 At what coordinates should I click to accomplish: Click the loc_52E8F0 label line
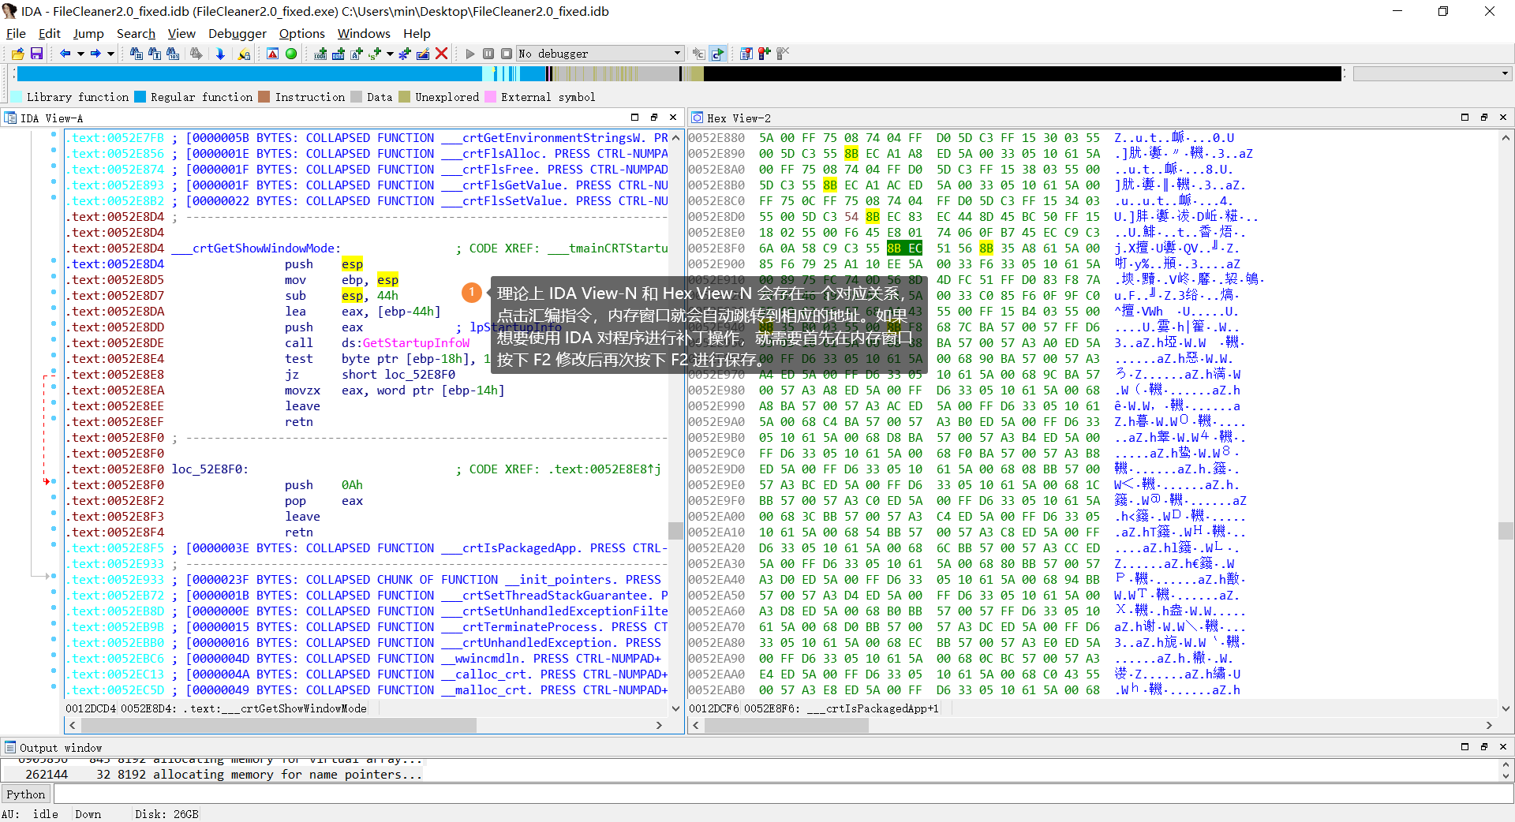click(210, 469)
